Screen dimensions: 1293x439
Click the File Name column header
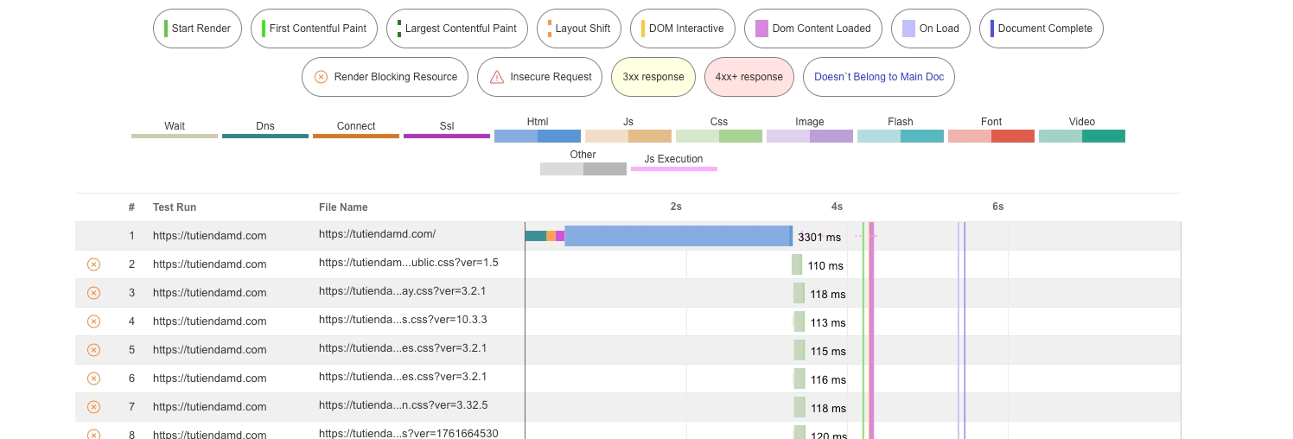pyautogui.click(x=343, y=207)
